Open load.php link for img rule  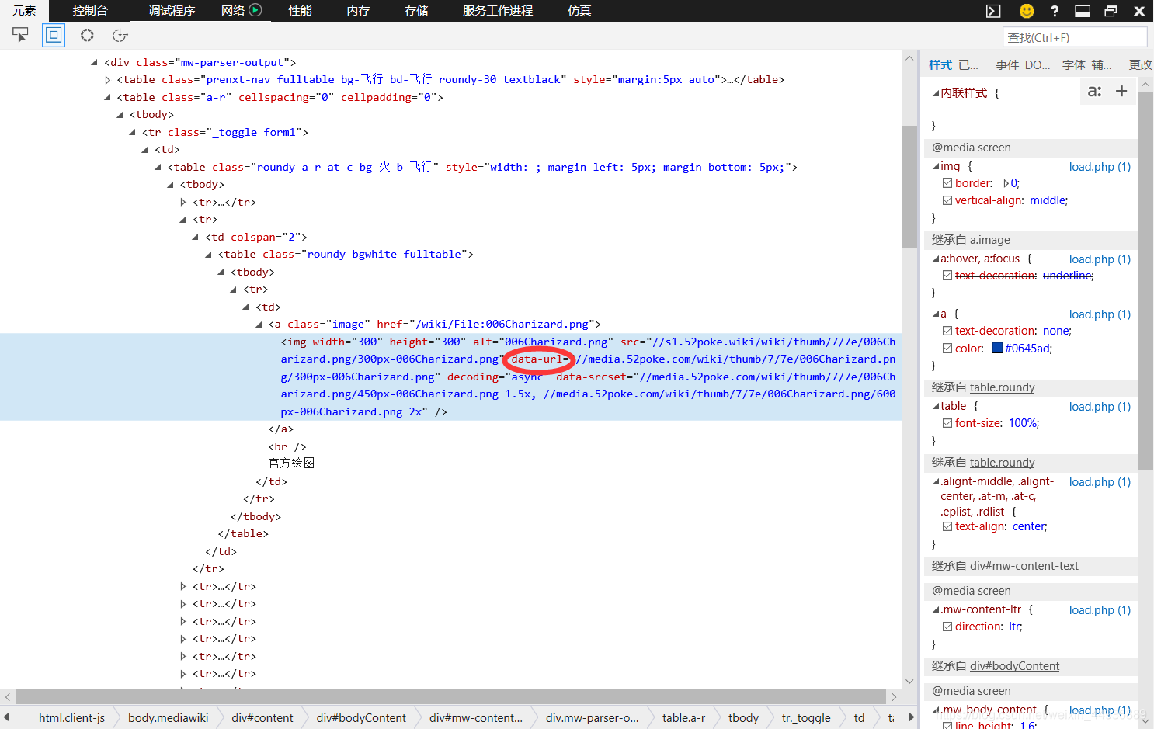point(1100,166)
